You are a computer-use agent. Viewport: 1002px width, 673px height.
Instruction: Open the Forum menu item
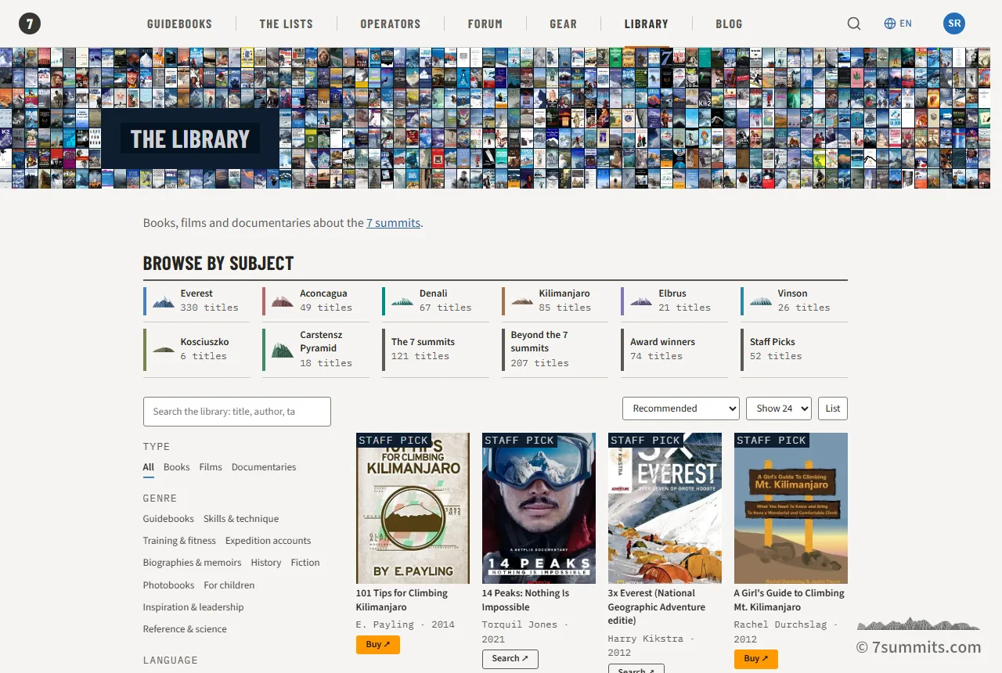tap(485, 23)
